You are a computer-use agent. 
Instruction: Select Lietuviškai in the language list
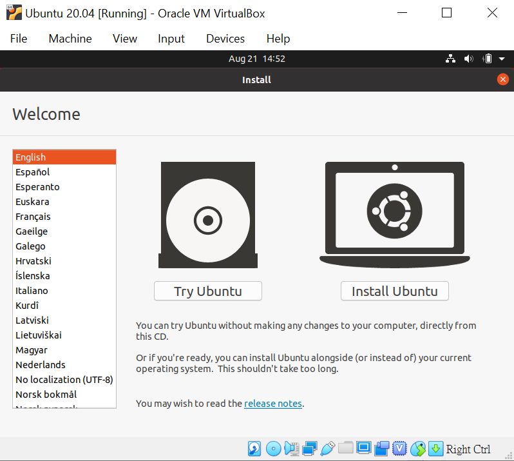(64, 335)
